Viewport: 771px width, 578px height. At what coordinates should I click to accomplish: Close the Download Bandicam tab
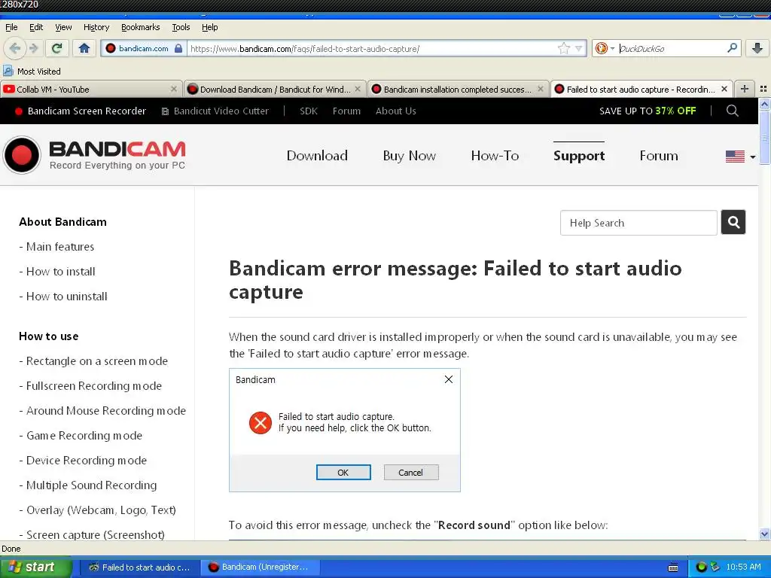tap(358, 89)
